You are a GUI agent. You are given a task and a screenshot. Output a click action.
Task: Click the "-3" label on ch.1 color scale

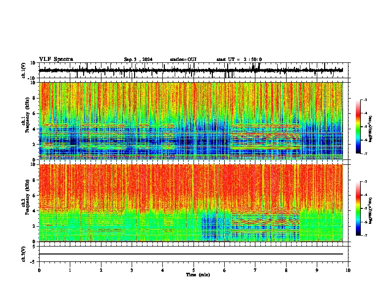[365, 100]
